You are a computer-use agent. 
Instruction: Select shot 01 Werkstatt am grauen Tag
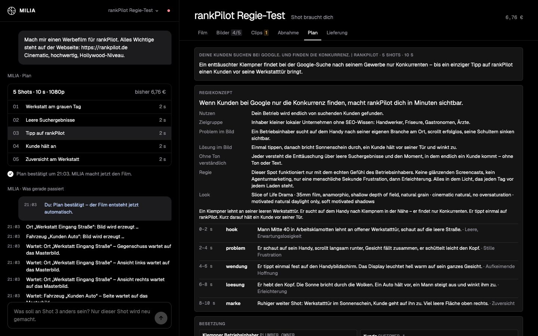[89, 107]
